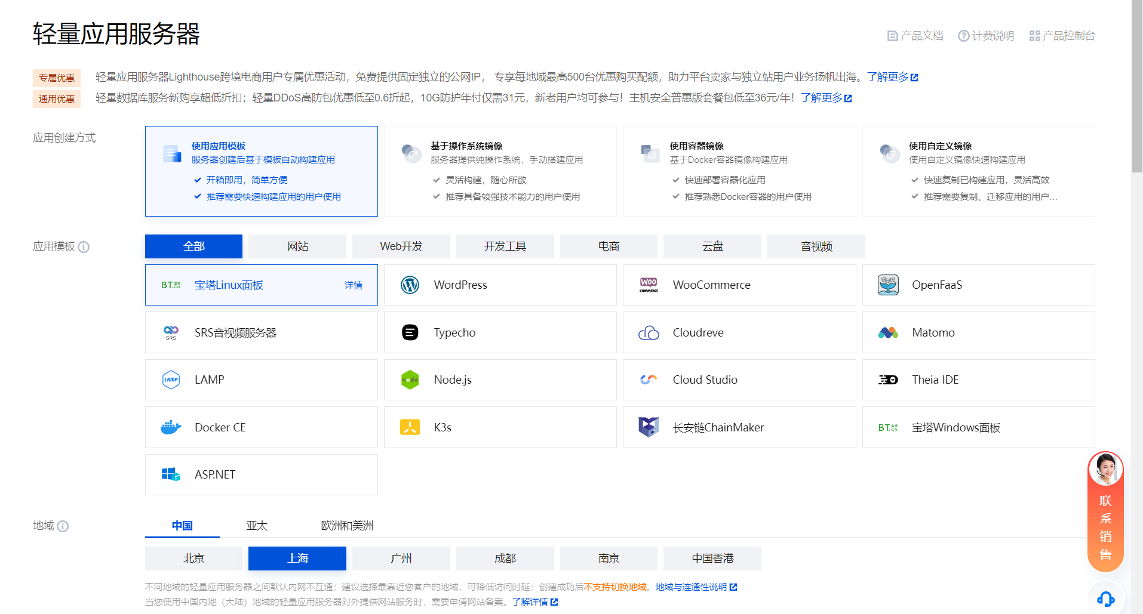The image size is (1143, 614).
Task: Open 计费说明 link
Action: 986,36
